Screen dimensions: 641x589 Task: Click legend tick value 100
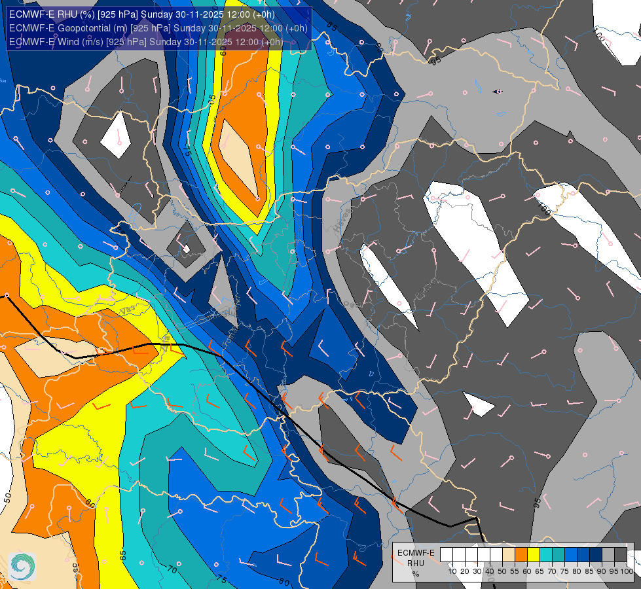pos(627,571)
